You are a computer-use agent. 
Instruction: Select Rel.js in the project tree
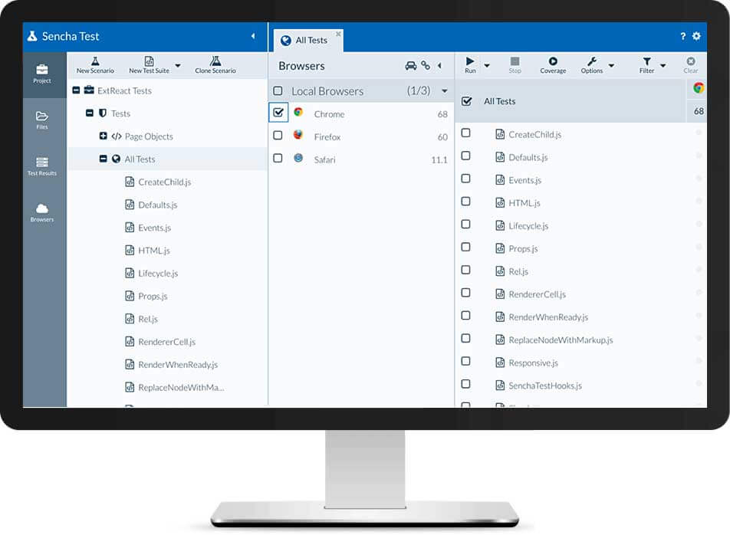pos(148,319)
